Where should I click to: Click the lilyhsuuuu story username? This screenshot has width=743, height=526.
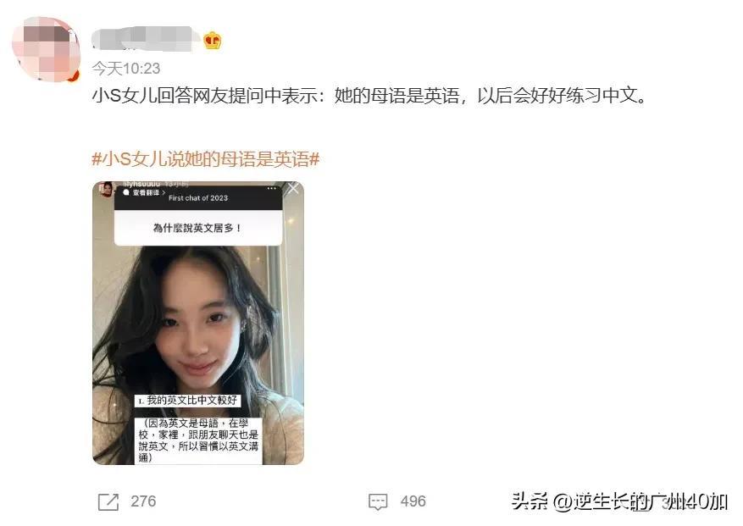(141, 184)
